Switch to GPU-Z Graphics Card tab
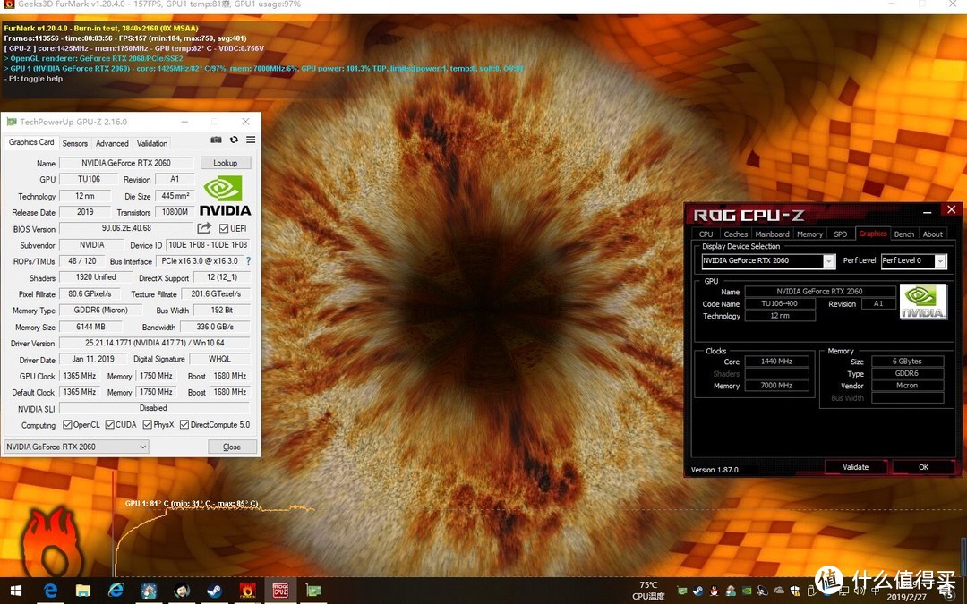Image resolution: width=967 pixels, height=604 pixels. 31,142
